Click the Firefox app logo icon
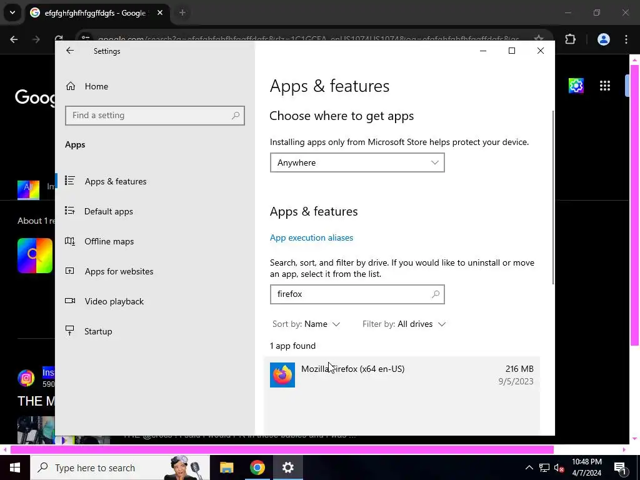The width and height of the screenshot is (640, 480). 282,375
